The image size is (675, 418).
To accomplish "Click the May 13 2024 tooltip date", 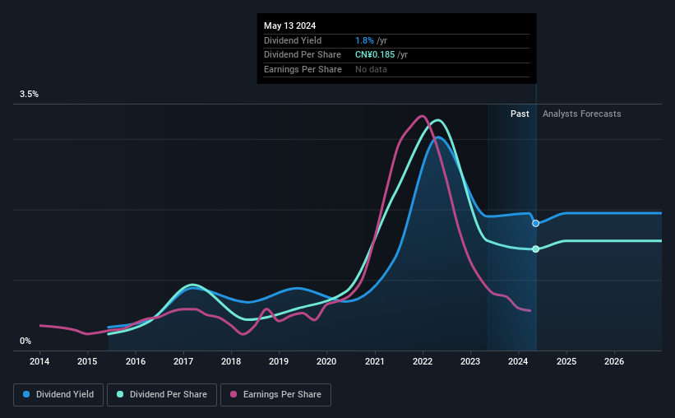I will pyautogui.click(x=289, y=26).
